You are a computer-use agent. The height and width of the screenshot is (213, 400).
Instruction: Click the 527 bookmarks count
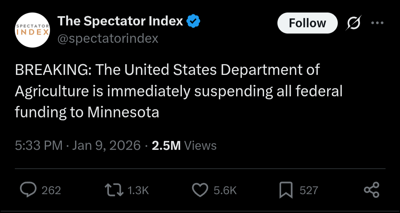[309, 190]
